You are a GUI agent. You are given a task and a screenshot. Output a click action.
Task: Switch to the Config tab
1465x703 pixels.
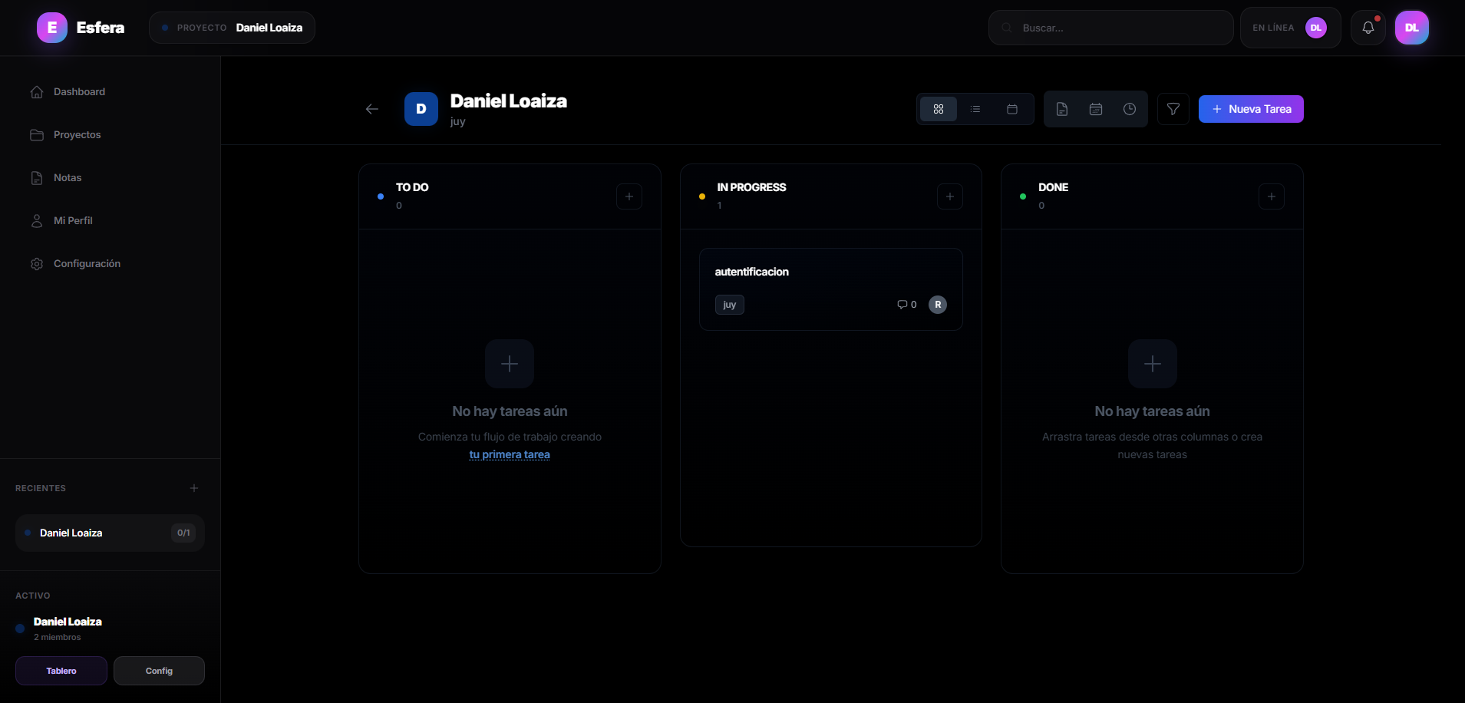tap(159, 670)
